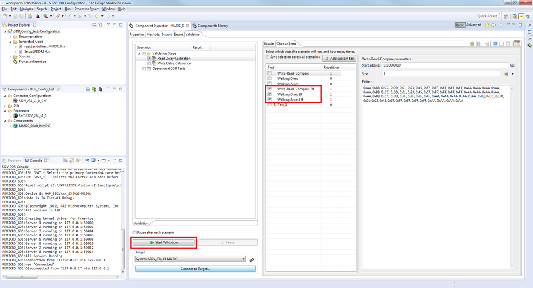Click the yellow back navigation arrow in main toolbar
The image size is (533, 288).
point(97,16)
